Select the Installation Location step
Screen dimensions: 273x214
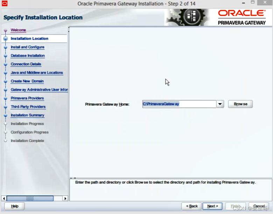coord(29,38)
